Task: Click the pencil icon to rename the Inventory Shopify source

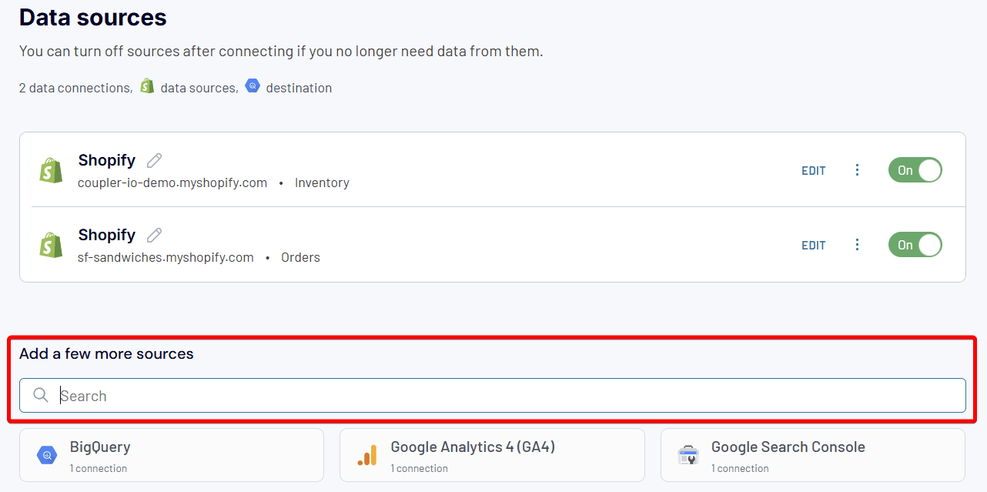Action: coord(153,159)
